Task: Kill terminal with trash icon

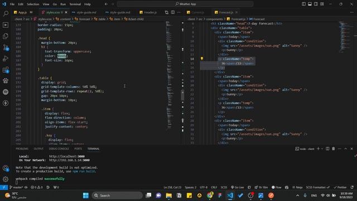Action: point(334,149)
